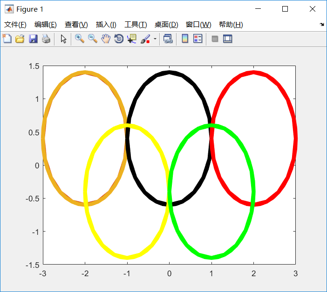Activate the Zoom Out magnifier tool

(93, 39)
